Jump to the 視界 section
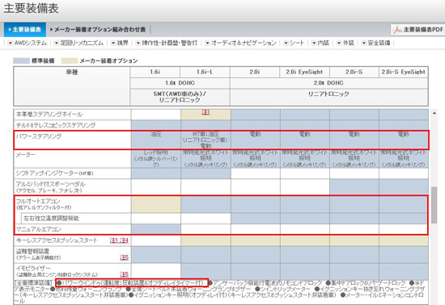The height and width of the screenshot is (305, 445). pyautogui.click(x=120, y=43)
